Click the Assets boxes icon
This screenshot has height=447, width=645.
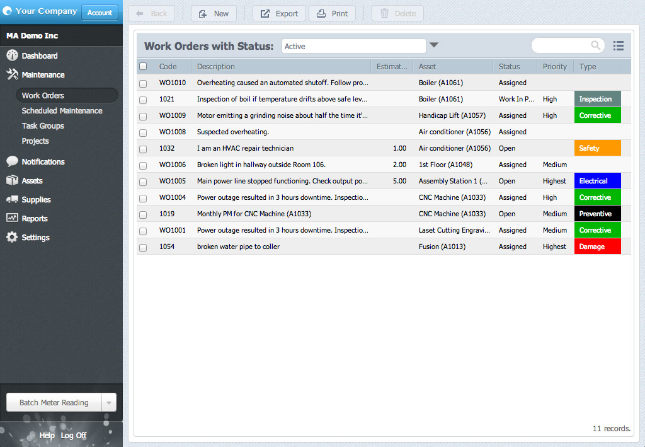(12, 180)
